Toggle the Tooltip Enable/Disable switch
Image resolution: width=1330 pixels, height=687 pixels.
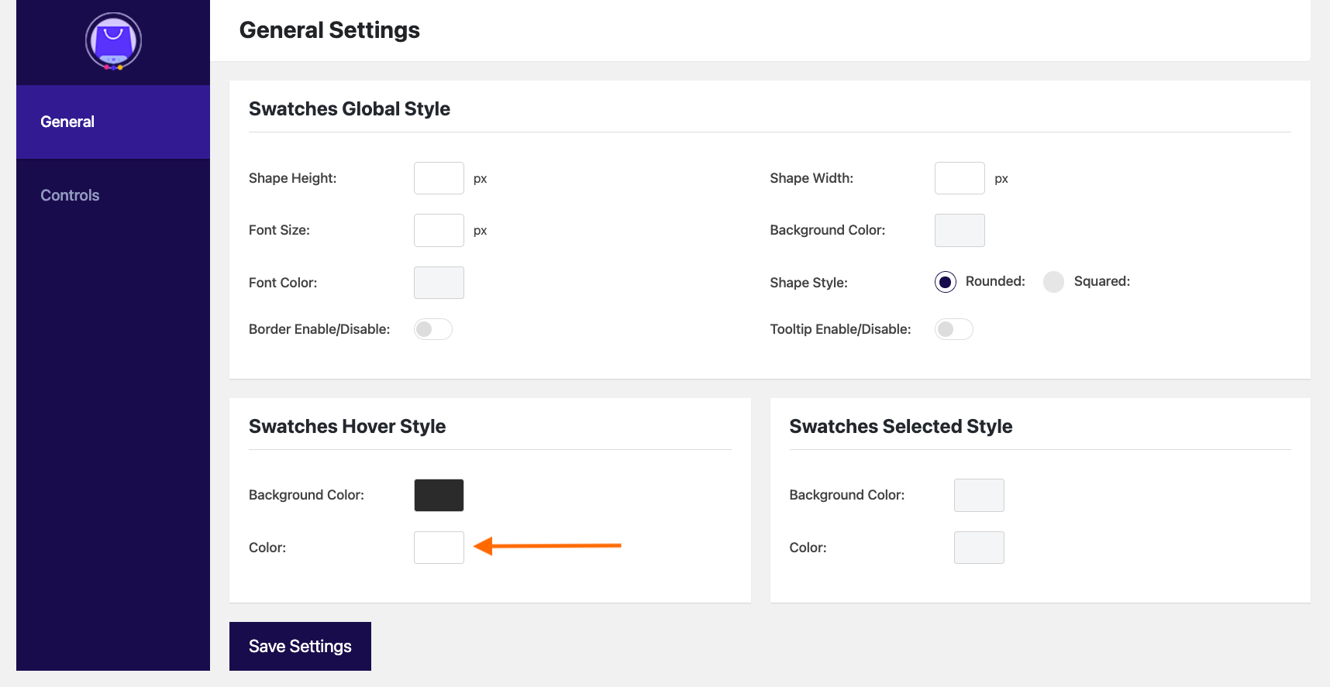pos(953,329)
